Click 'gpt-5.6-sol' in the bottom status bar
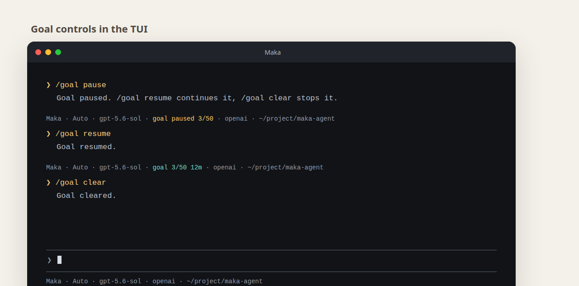579x286 pixels. coord(120,281)
